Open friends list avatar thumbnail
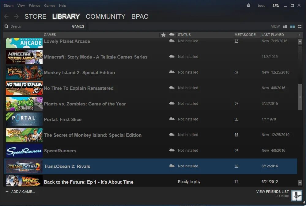Viewport: 306px width, 206px height. click(297, 196)
